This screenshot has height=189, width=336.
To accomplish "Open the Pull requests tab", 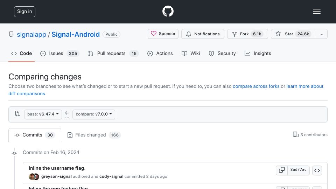I will coord(113,53).
